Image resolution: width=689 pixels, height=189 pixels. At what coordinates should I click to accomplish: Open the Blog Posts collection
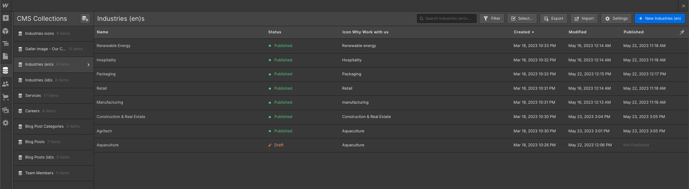pos(35,142)
